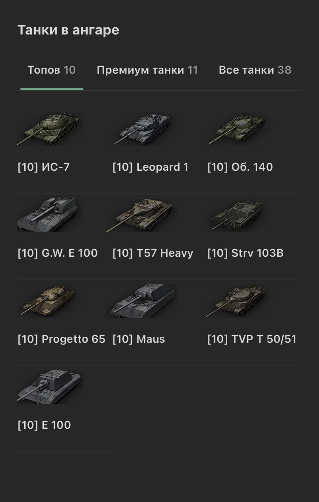Select the ИС-7 tank image

tap(50, 129)
